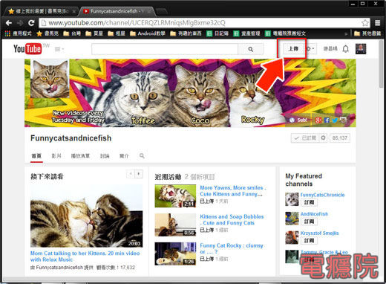Click the previous arrow in 接下來請看
The height and width of the screenshot is (284, 386).
tap(131, 174)
